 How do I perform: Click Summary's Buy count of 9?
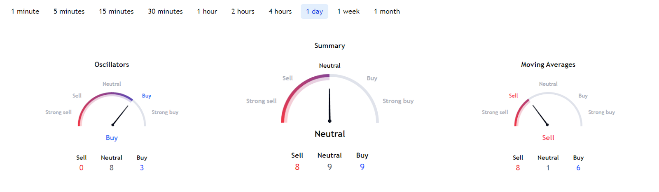pyautogui.click(x=362, y=167)
